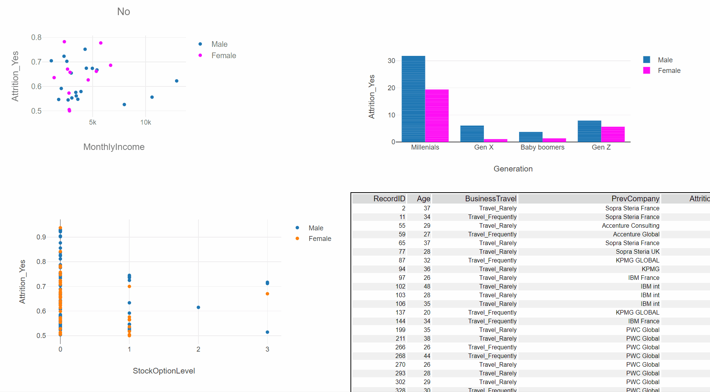Select the PrevCompany header in the table
The width and height of the screenshot is (710, 392).
tap(635, 198)
